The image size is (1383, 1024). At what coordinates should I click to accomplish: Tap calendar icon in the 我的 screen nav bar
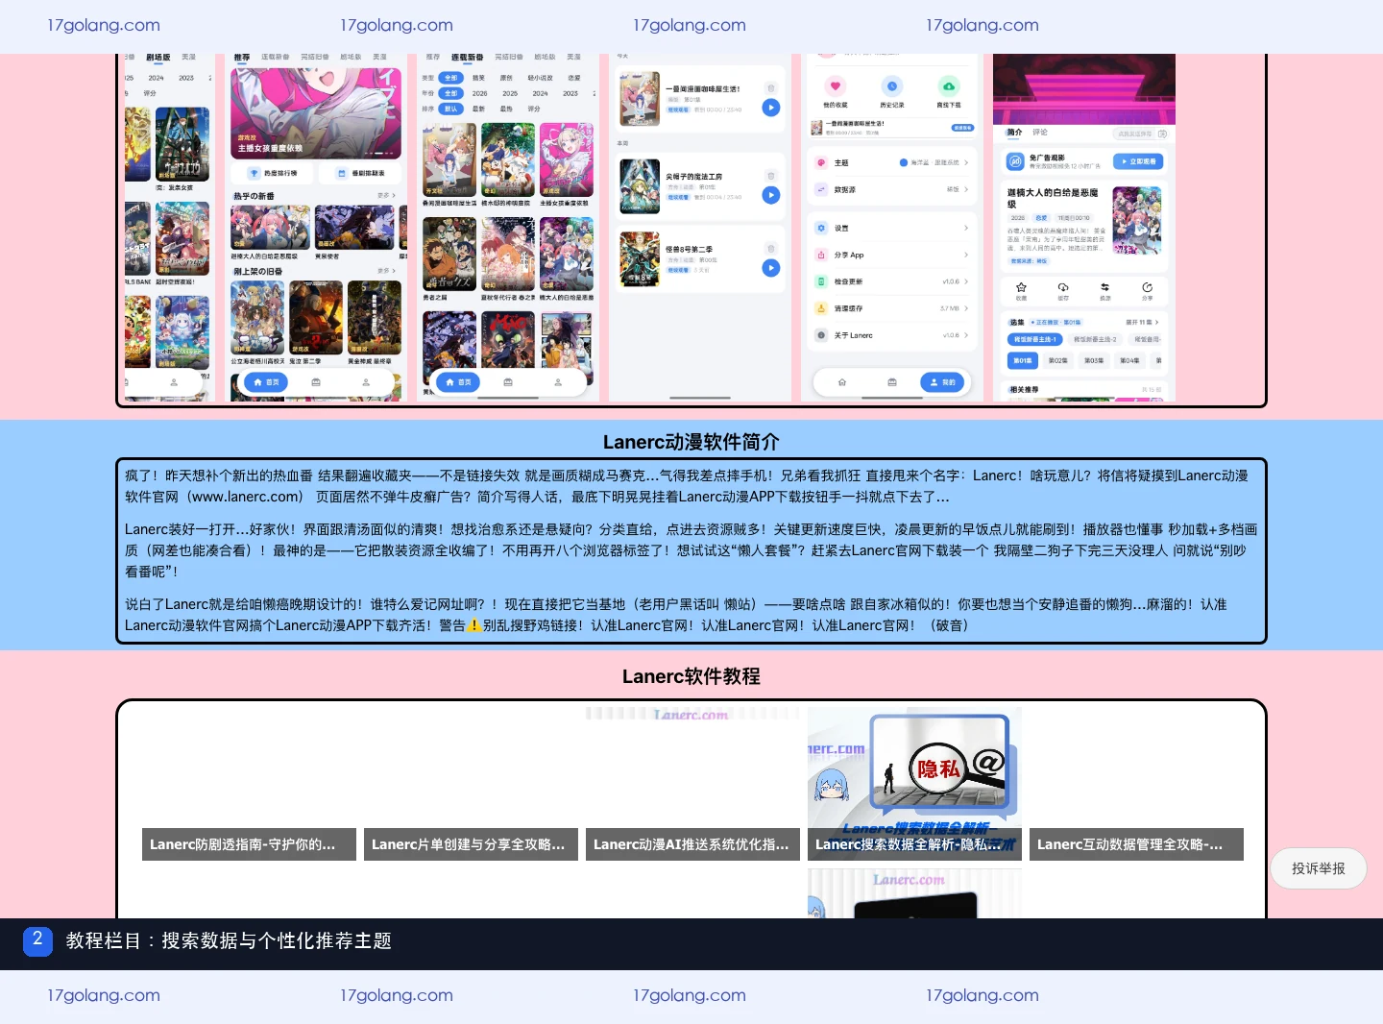pyautogui.click(x=892, y=382)
